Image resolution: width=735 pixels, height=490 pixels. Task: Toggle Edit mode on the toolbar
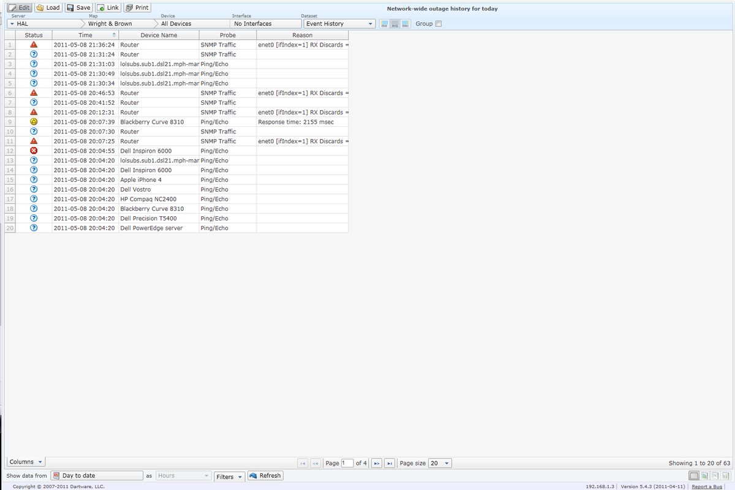tap(13, 7)
